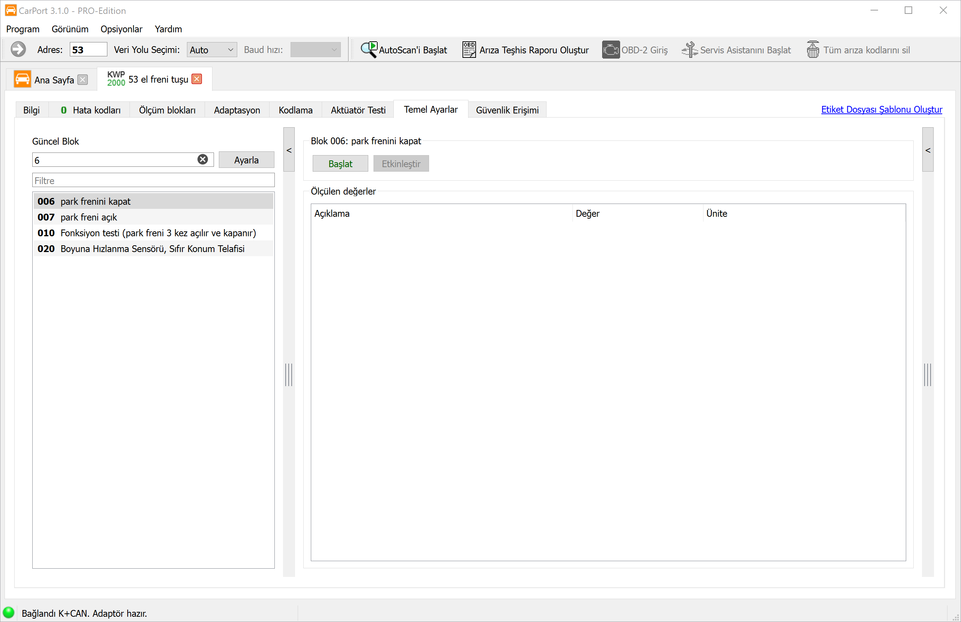Select block 006 park frenini kapat
Viewport: 961px width, 622px height.
[154, 201]
